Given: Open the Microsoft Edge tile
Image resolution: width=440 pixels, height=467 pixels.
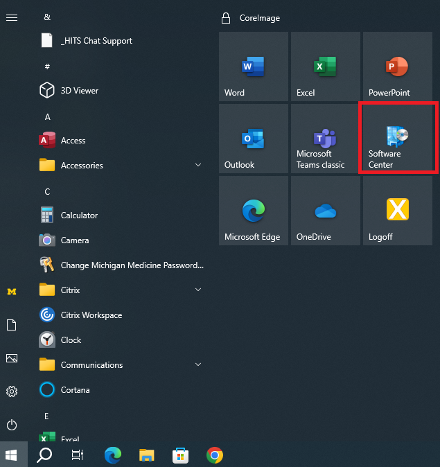Looking at the screenshot, I should coord(253,211).
